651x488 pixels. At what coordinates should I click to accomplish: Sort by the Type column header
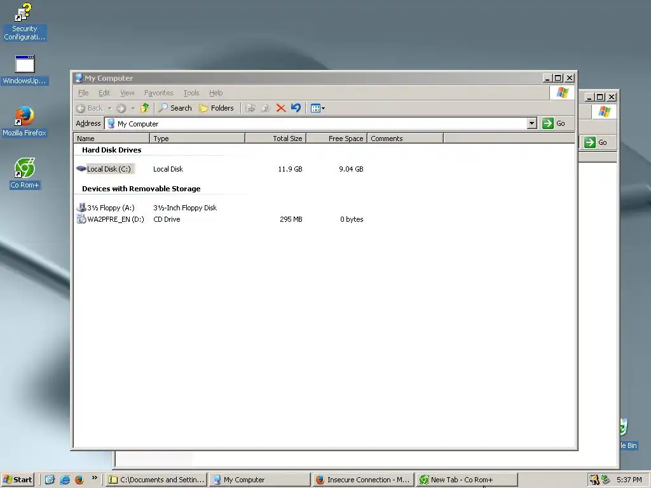[197, 138]
